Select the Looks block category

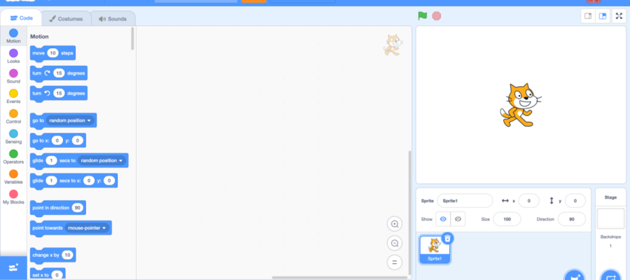13,55
